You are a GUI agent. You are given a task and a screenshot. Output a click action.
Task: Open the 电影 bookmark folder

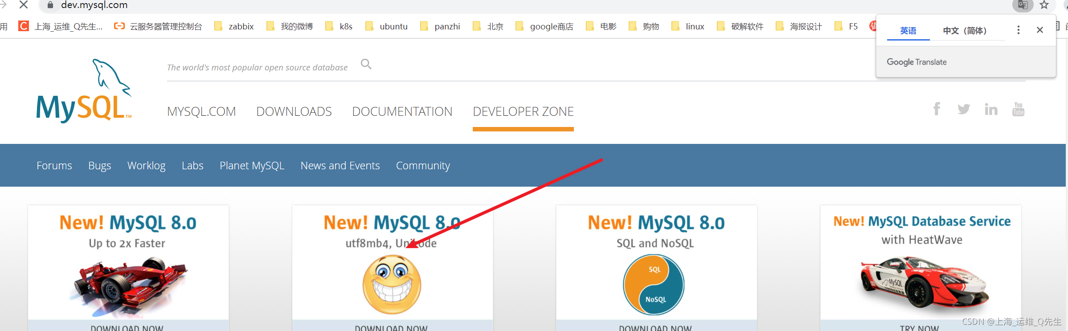(601, 26)
